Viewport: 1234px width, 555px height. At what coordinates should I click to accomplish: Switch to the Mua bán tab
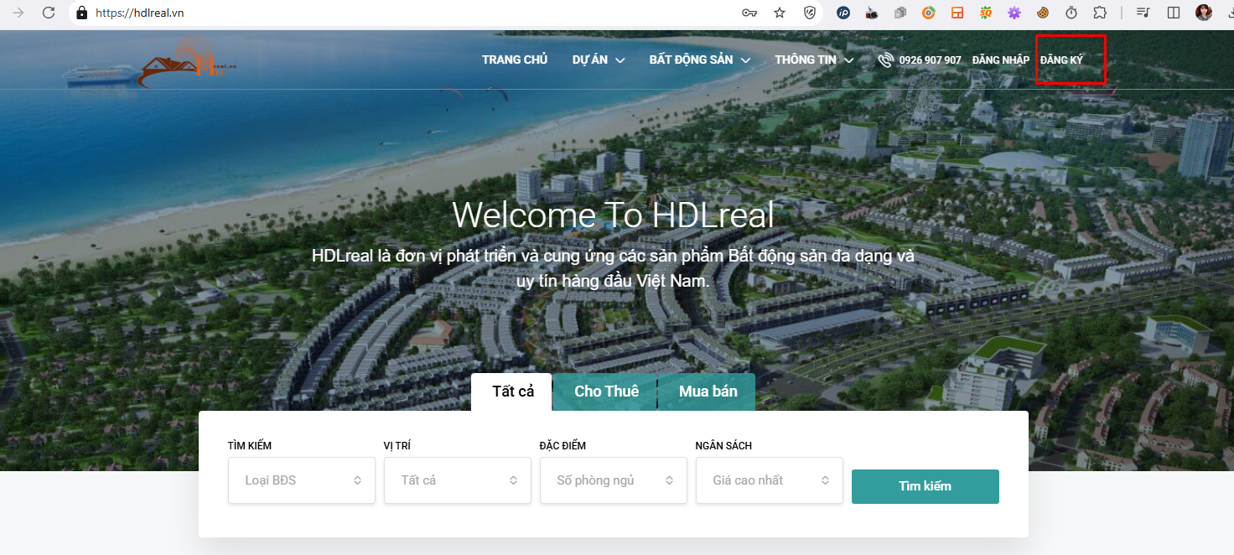[708, 392]
